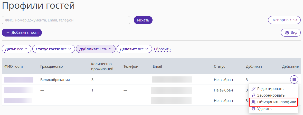Screen dimensions: 303x115
Task: Open the first guest's blurred name link
Action: tap(19, 80)
